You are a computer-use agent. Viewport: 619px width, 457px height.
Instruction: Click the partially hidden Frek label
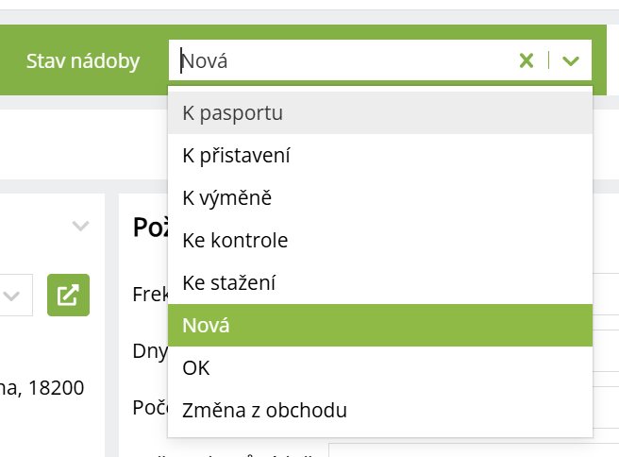(149, 296)
